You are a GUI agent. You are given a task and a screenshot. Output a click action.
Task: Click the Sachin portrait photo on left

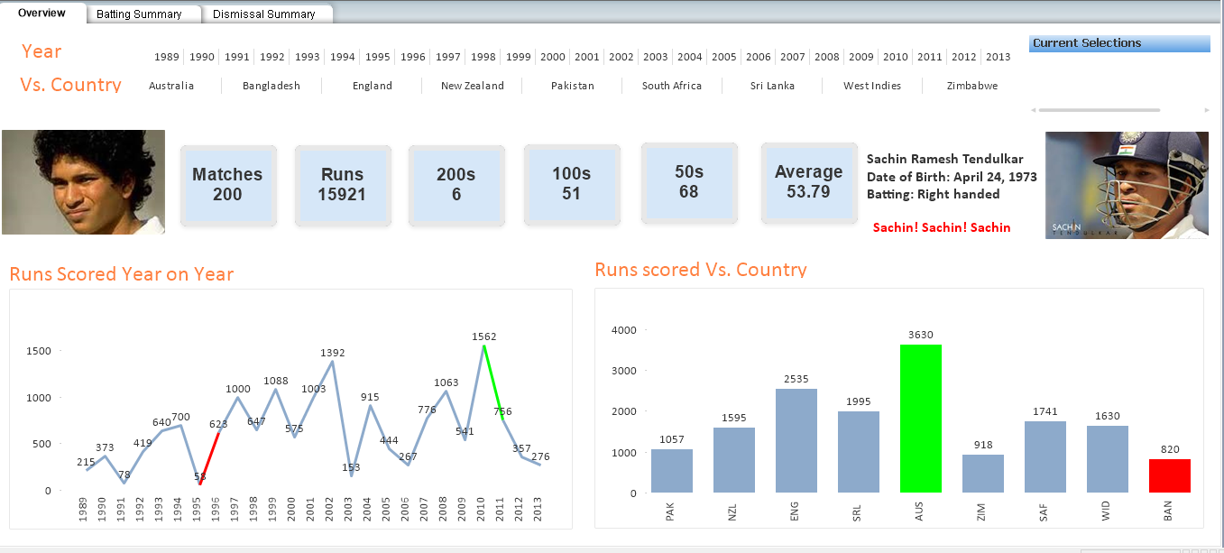click(x=83, y=182)
